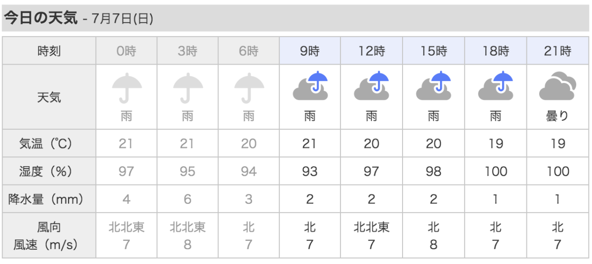The height and width of the screenshot is (264, 592).
Task: Click the 気温（℃） row label
Action: 49,144
